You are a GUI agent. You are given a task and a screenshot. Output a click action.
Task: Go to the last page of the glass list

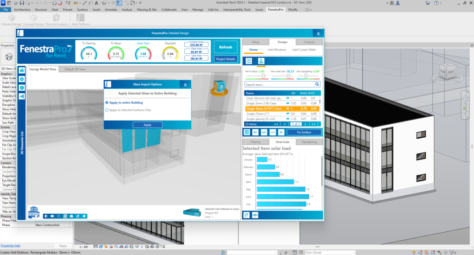[x=313, y=124]
